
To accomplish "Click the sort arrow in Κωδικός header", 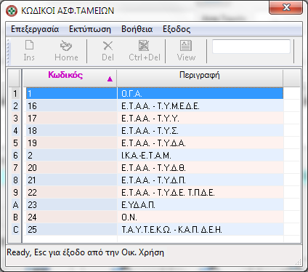I will click(x=110, y=79).
